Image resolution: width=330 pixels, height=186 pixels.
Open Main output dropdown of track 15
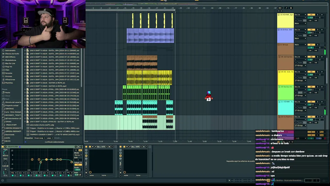tap(300, 24)
